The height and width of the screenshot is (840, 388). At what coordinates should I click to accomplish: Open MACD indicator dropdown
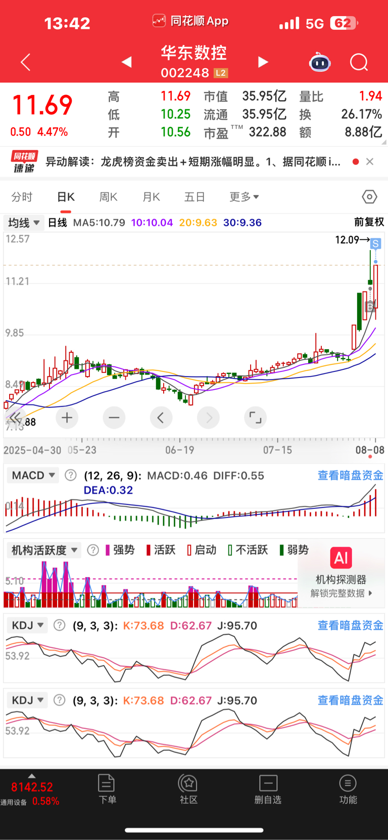pos(33,475)
